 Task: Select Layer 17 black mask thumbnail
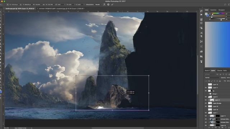tap(218, 116)
